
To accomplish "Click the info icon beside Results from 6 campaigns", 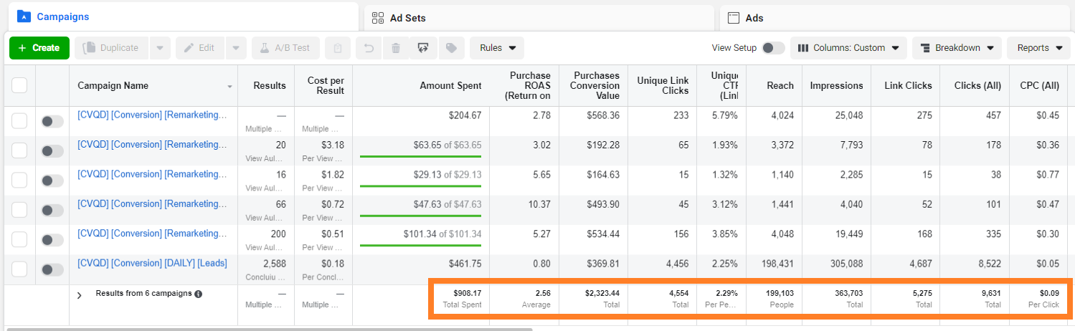I will click(199, 294).
